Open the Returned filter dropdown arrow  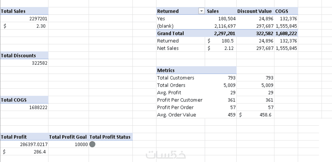point(202,11)
